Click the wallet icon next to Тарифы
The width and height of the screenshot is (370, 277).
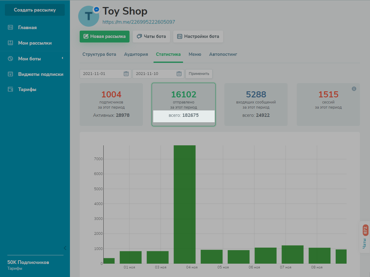[x=10, y=90]
